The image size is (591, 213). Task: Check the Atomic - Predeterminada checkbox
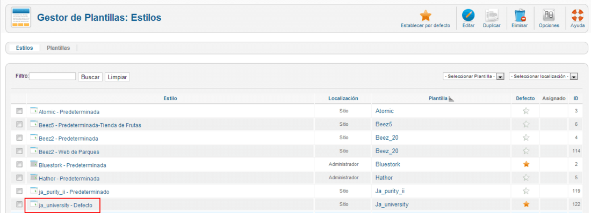click(19, 111)
